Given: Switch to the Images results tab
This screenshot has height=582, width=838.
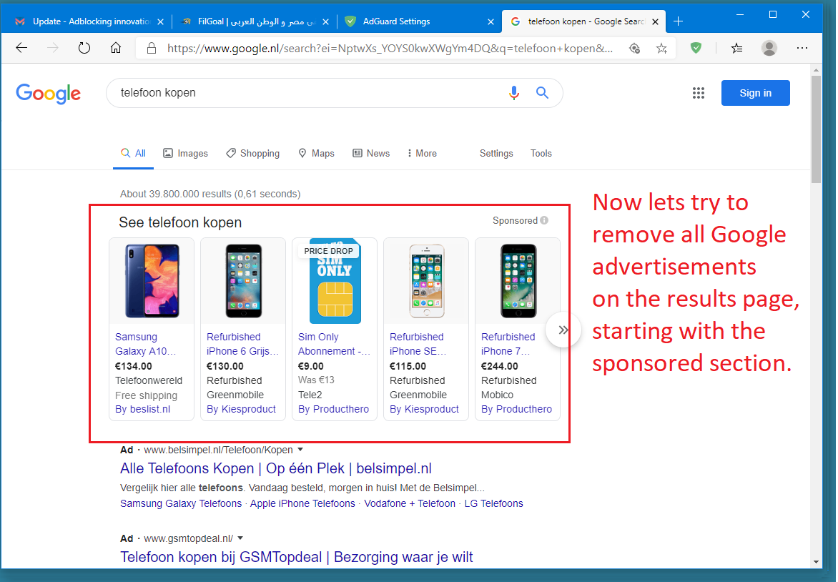Looking at the screenshot, I should (185, 153).
